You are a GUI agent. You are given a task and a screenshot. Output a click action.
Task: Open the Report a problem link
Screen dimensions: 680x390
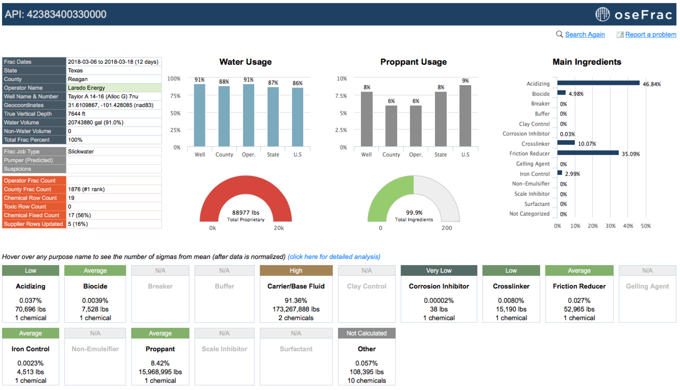click(650, 35)
